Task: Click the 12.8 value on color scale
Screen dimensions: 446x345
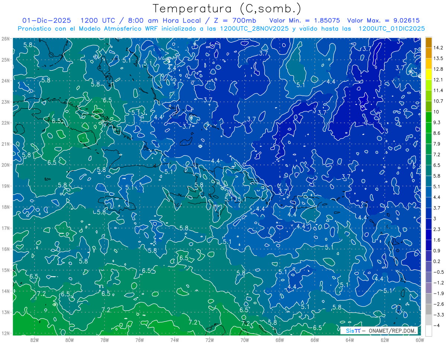Action: (x=438, y=69)
